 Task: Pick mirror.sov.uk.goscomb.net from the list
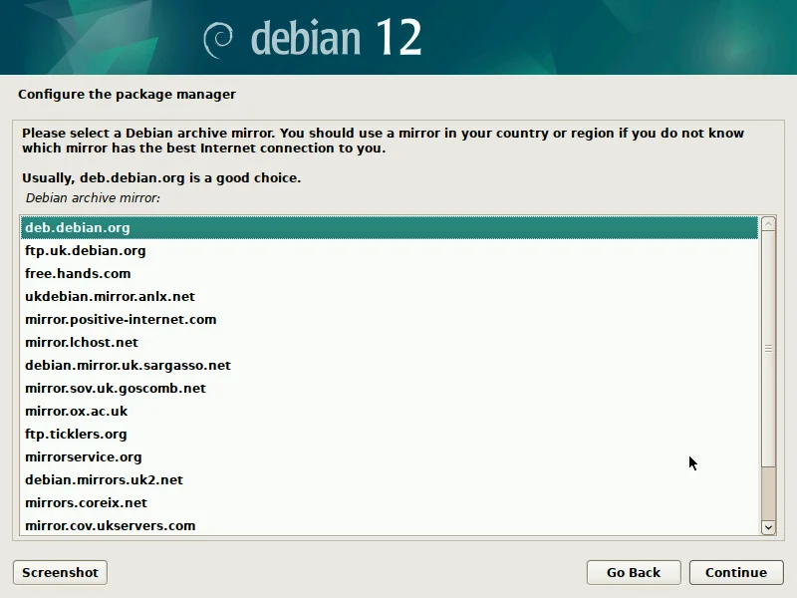pos(390,388)
